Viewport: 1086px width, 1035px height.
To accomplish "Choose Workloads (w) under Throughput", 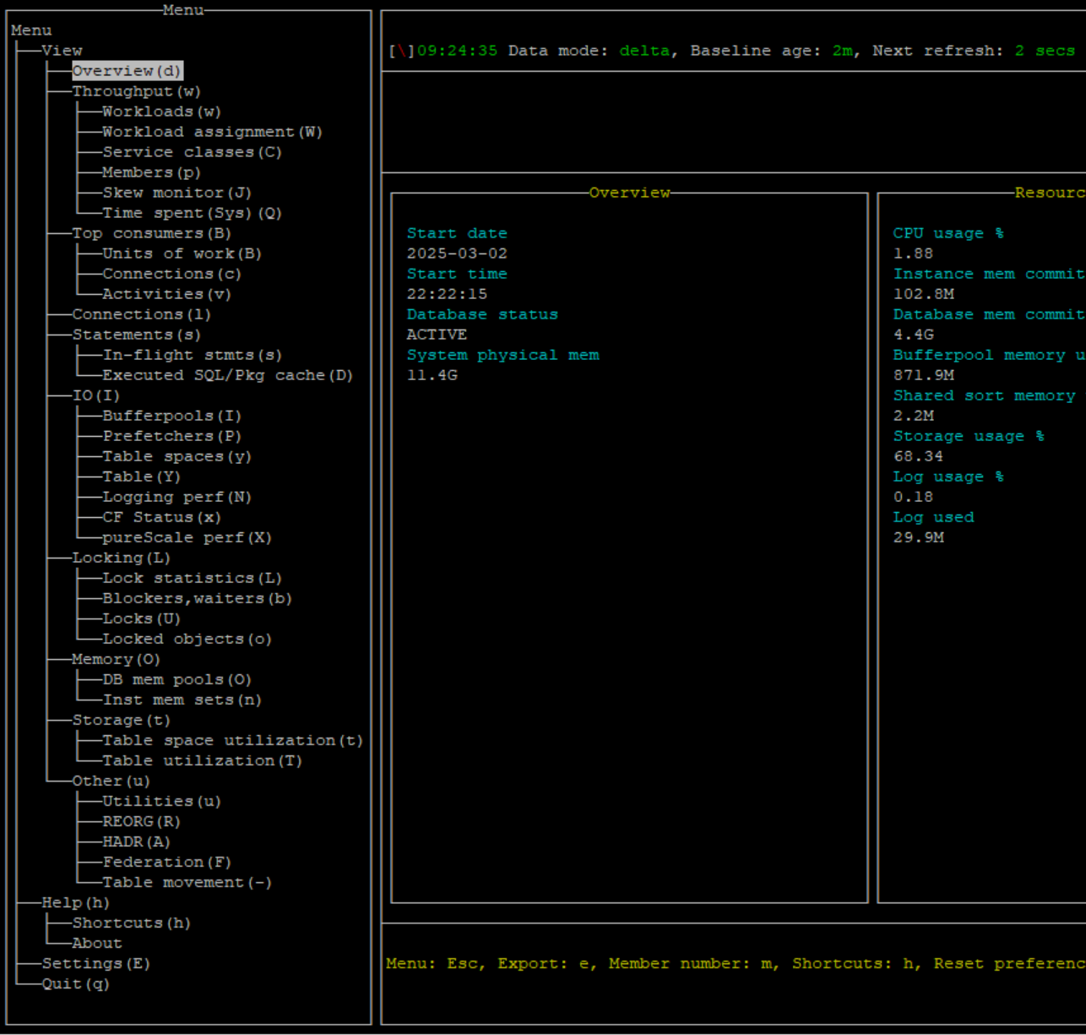I will pos(162,112).
